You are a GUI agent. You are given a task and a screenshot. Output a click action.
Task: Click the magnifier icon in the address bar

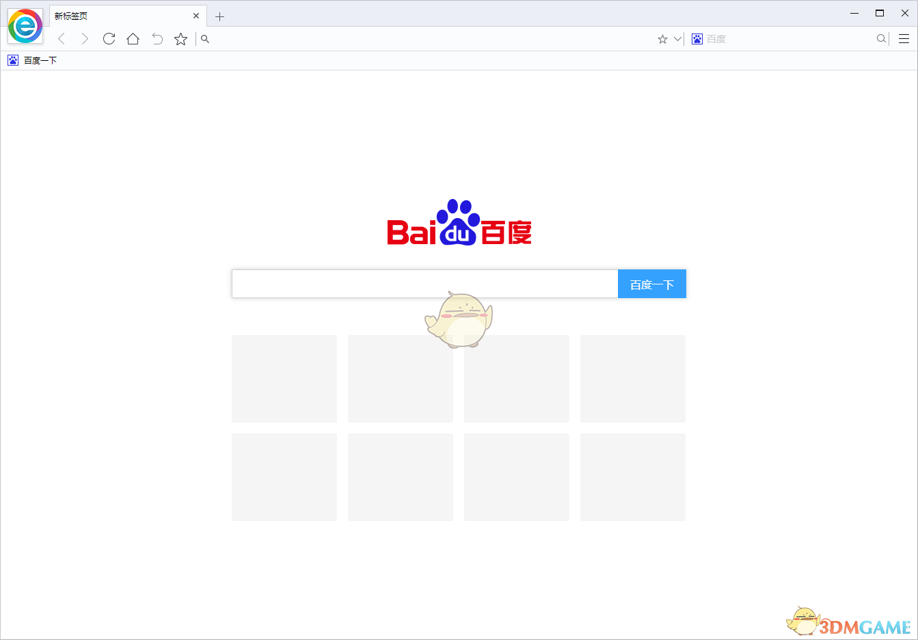click(205, 39)
